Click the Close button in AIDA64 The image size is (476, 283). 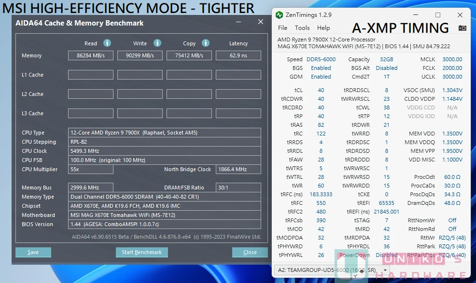coord(250,252)
